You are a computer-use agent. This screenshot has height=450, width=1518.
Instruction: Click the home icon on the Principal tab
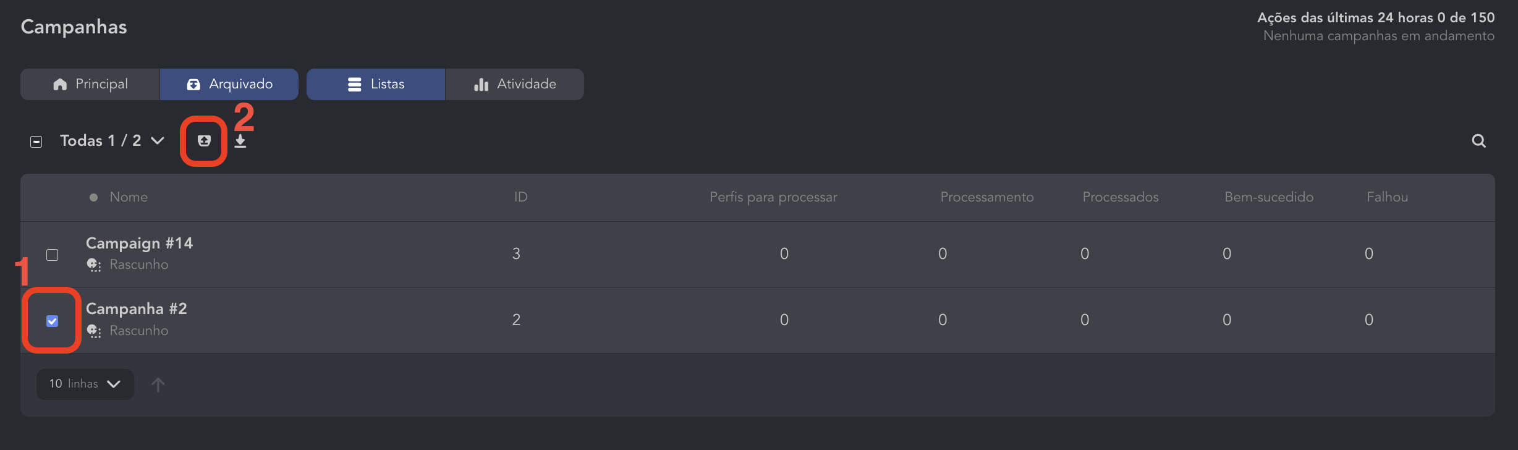pos(60,84)
